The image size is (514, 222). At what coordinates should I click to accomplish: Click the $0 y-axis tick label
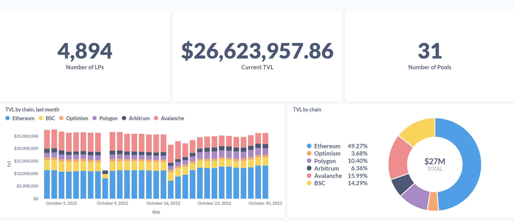36,199
